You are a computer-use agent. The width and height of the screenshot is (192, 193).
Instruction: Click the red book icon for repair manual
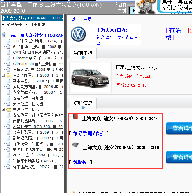click(x=76, y=116)
